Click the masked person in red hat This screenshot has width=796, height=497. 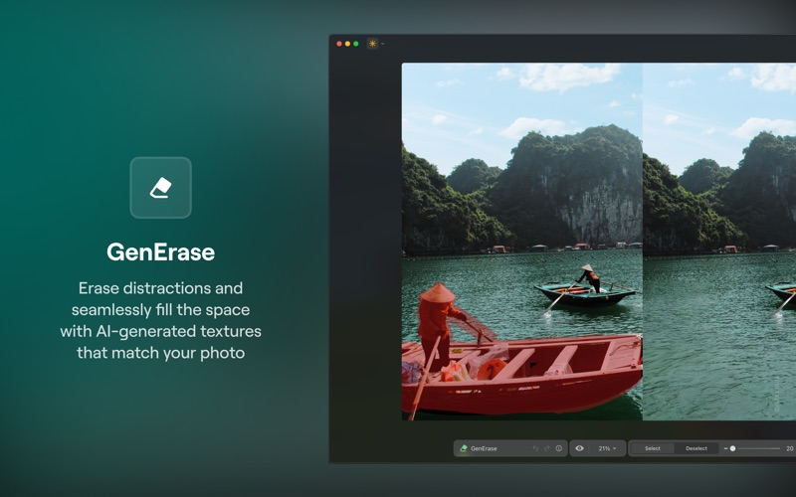click(x=438, y=325)
